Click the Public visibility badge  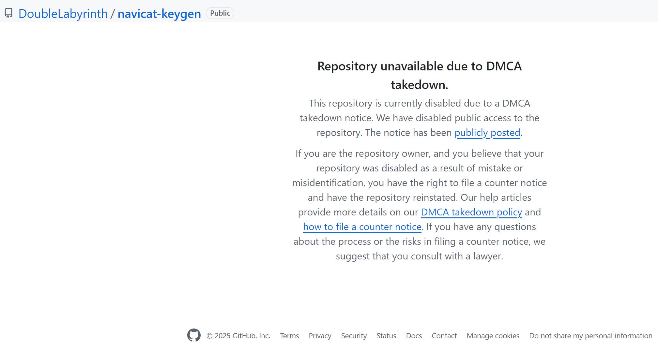(x=220, y=13)
